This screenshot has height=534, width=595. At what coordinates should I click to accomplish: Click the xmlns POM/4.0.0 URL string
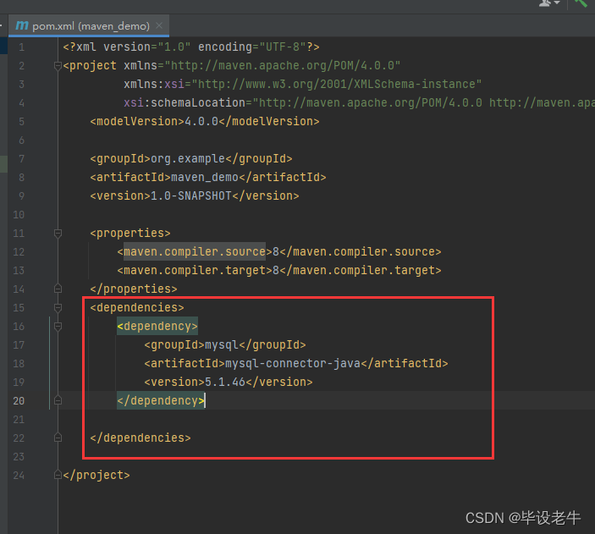[283, 66]
